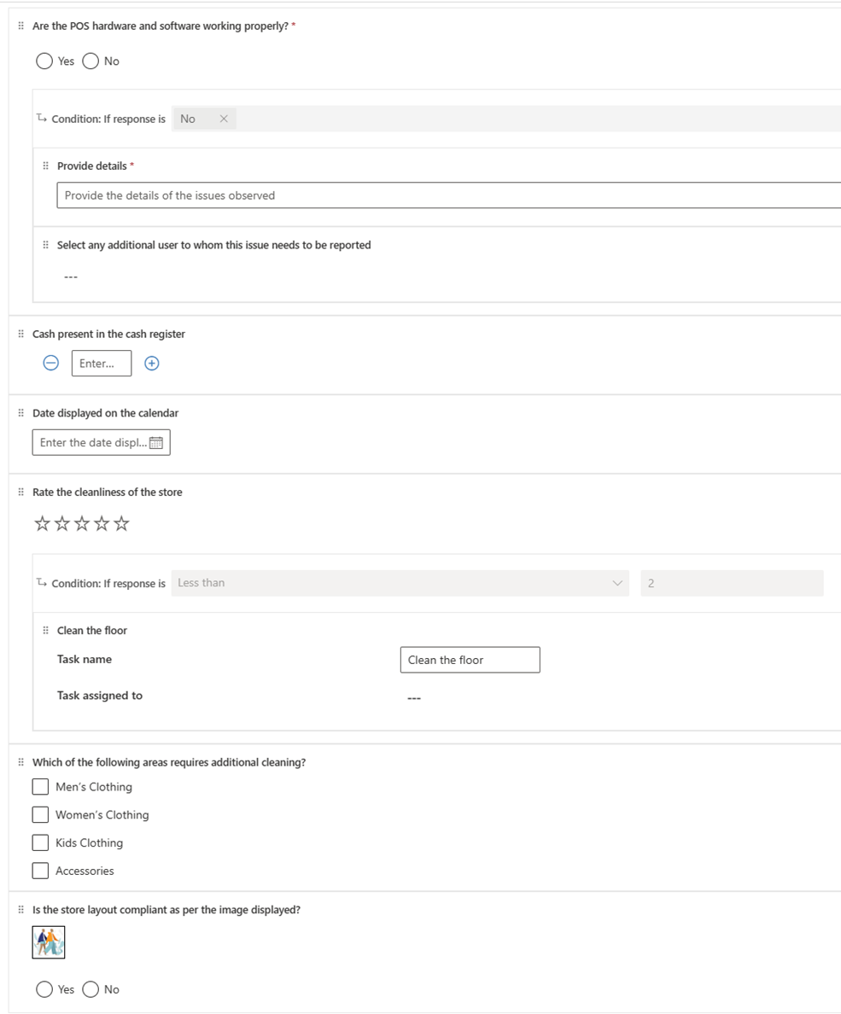The height and width of the screenshot is (1014, 841).
Task: Rate store cleanliness five stars
Action: coord(121,523)
